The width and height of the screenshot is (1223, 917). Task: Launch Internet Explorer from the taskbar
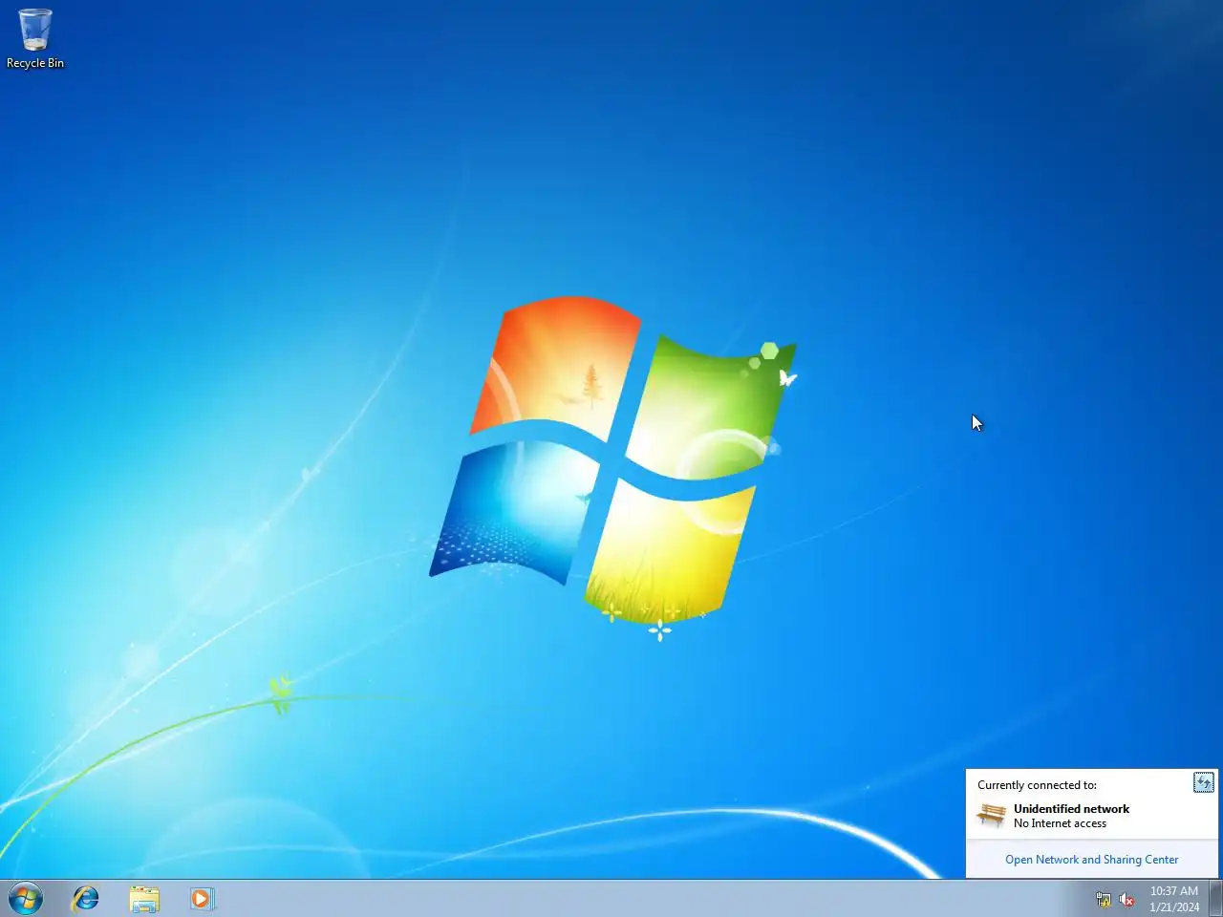tap(86, 899)
